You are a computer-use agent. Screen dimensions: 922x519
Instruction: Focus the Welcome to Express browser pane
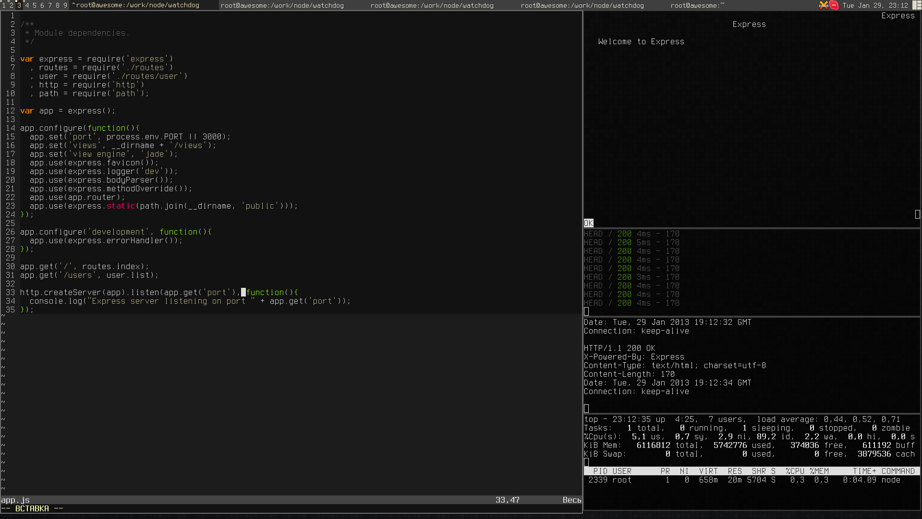(x=641, y=42)
